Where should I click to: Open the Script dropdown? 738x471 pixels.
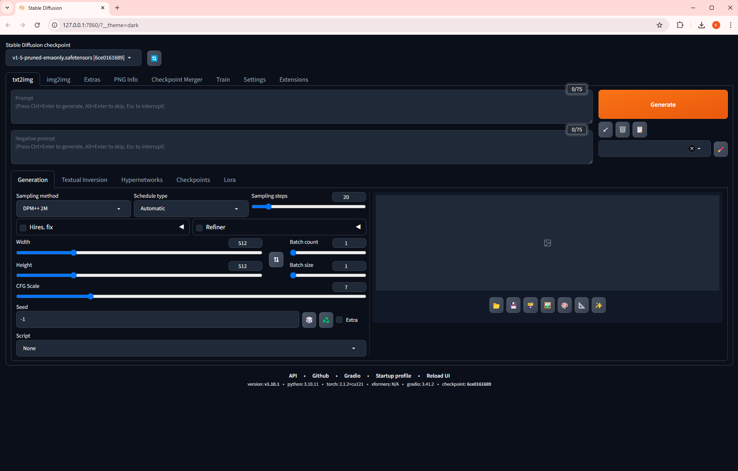191,348
